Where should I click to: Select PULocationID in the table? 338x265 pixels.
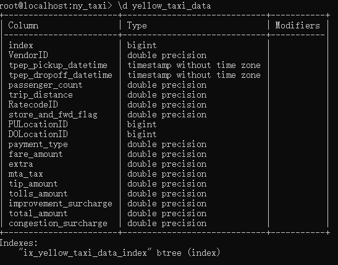click(38, 124)
